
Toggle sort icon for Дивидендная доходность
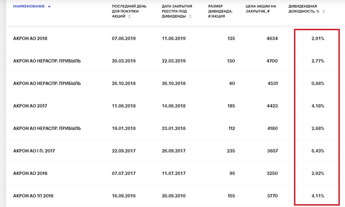(323, 11)
